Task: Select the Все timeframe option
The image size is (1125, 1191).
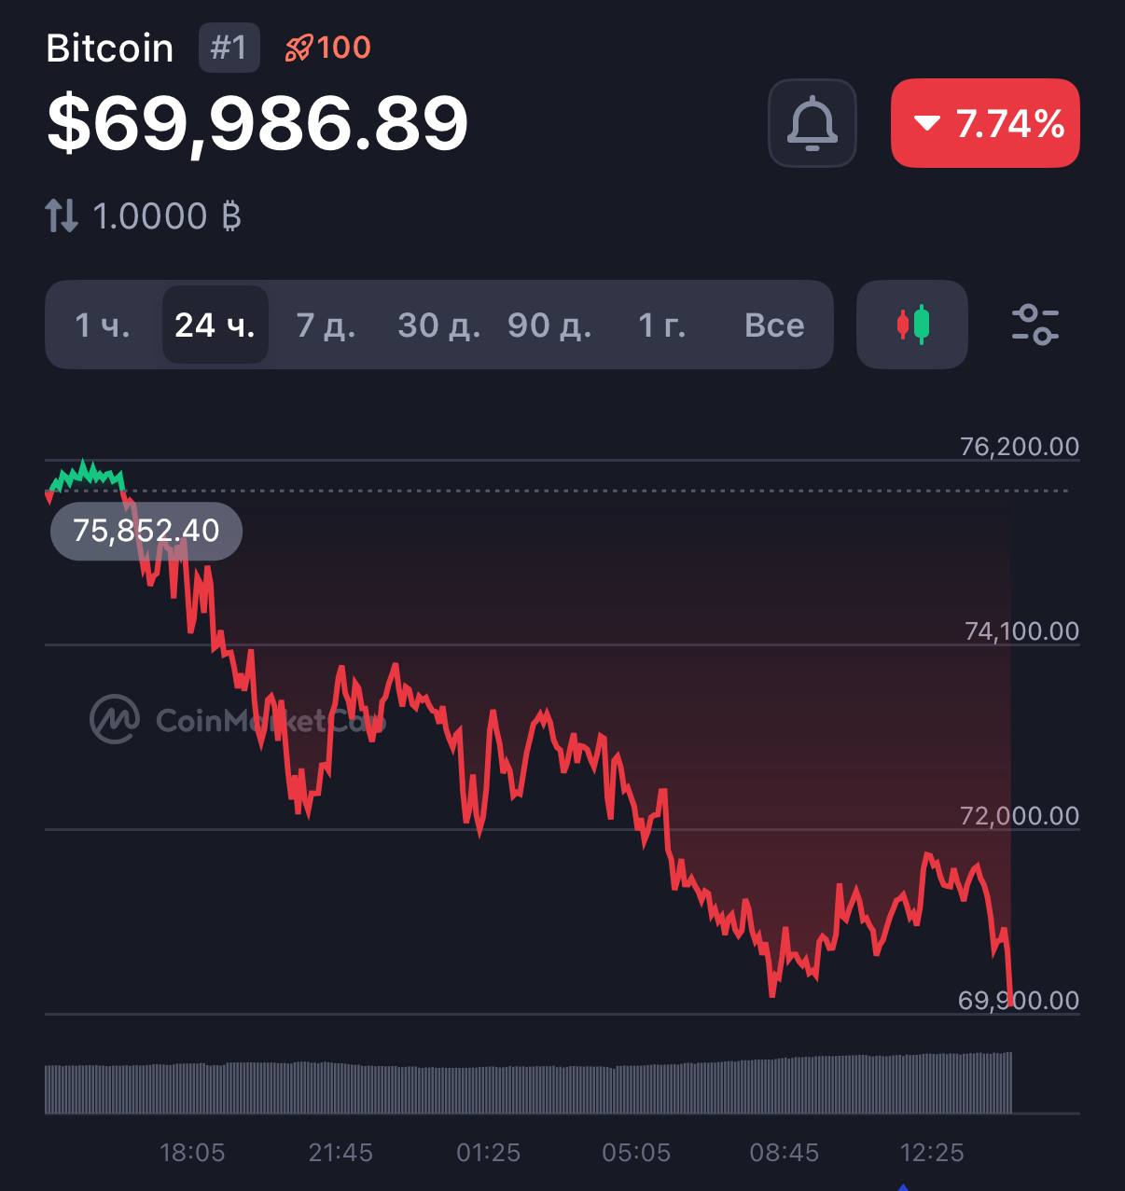Action: [x=774, y=325]
